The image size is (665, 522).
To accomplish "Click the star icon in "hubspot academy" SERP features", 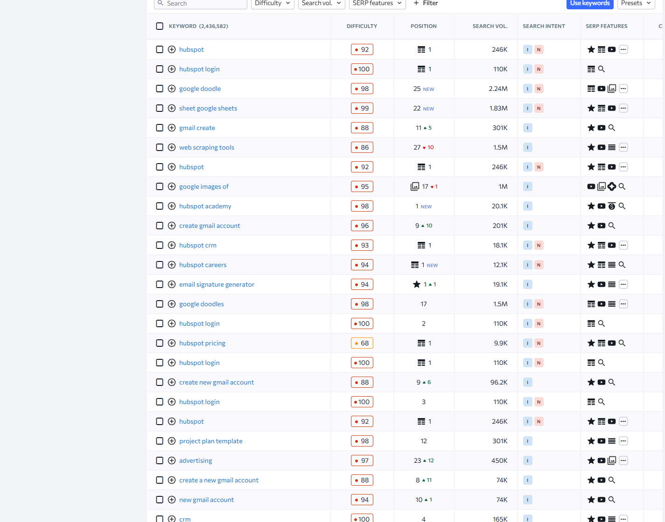I will (x=591, y=206).
